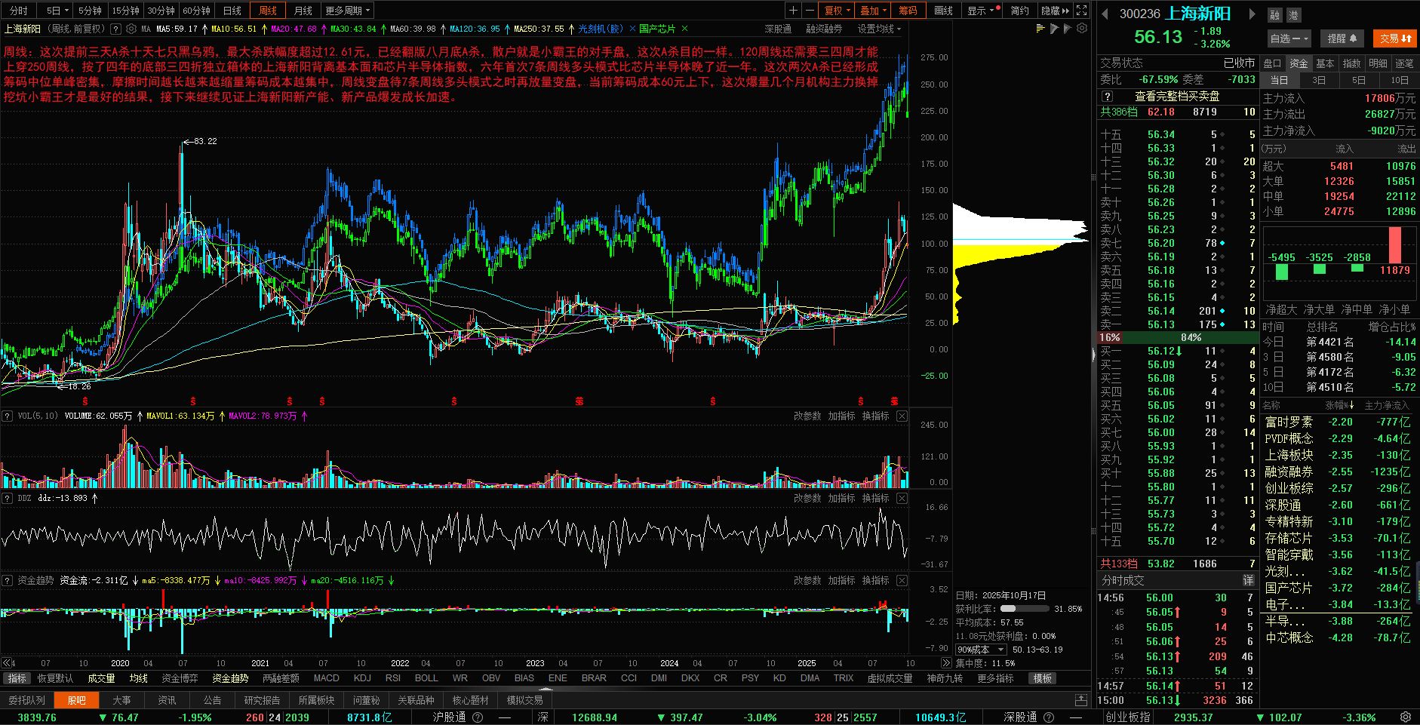Remove the 国产芯片 overlay tag

(x=684, y=29)
